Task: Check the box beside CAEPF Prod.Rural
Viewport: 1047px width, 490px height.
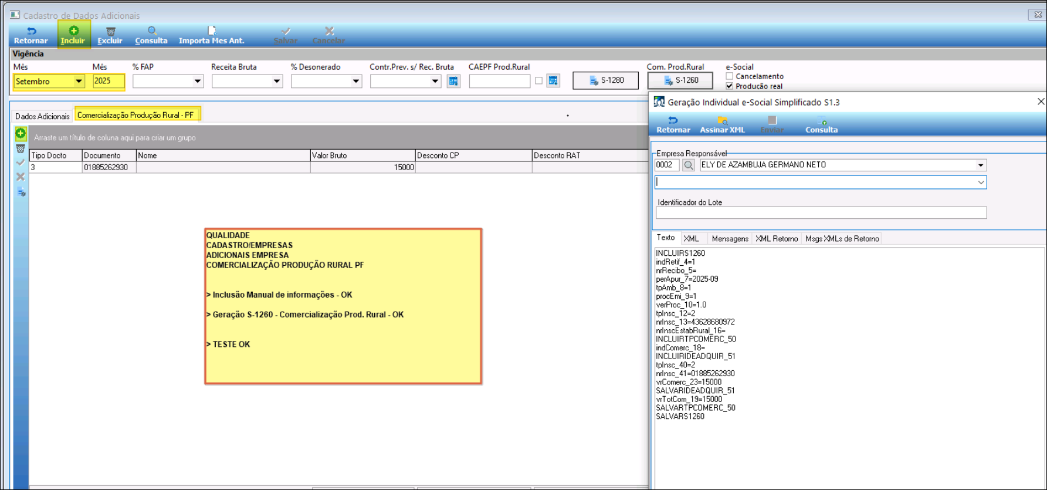Action: coord(538,81)
